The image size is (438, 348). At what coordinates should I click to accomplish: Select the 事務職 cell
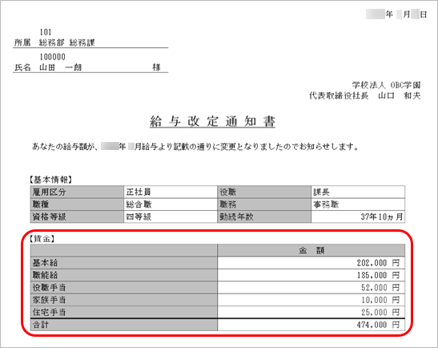pos(358,204)
